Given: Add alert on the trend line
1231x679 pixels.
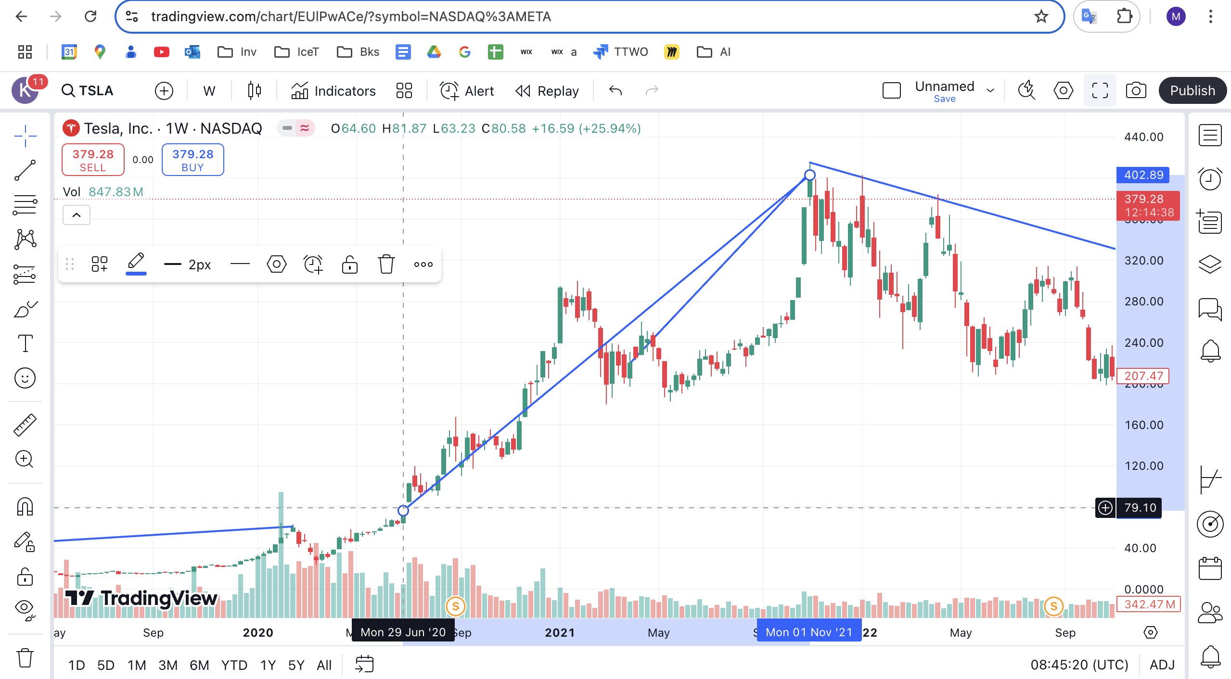Looking at the screenshot, I should point(313,264).
